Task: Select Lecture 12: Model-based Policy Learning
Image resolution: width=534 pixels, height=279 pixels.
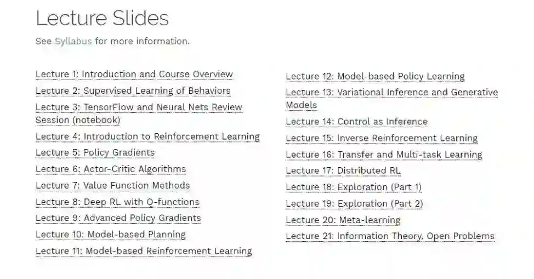Action: (375, 77)
